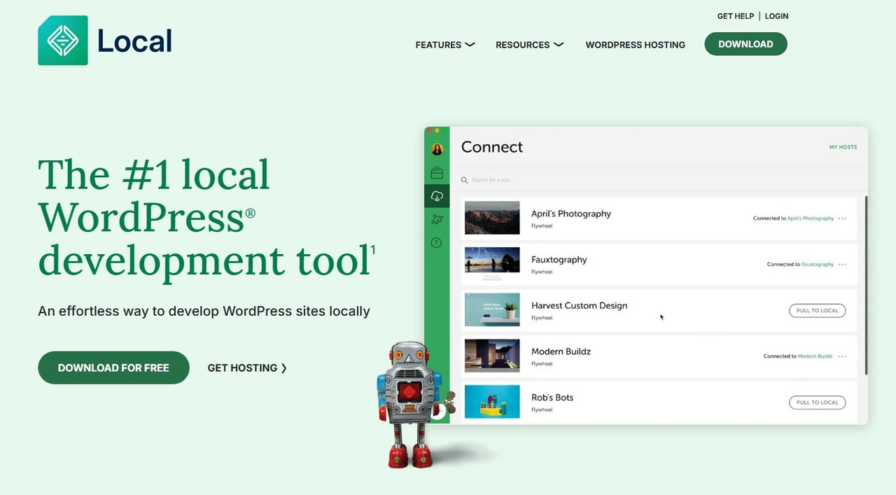896x495 pixels.
Task: Open Rob's Bots thumbnail
Action: click(492, 402)
